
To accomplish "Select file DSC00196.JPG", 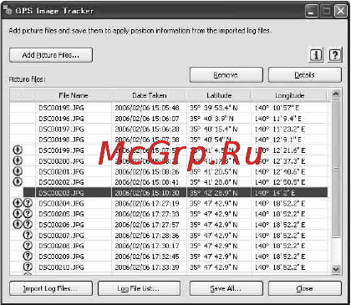I will [x=61, y=119].
